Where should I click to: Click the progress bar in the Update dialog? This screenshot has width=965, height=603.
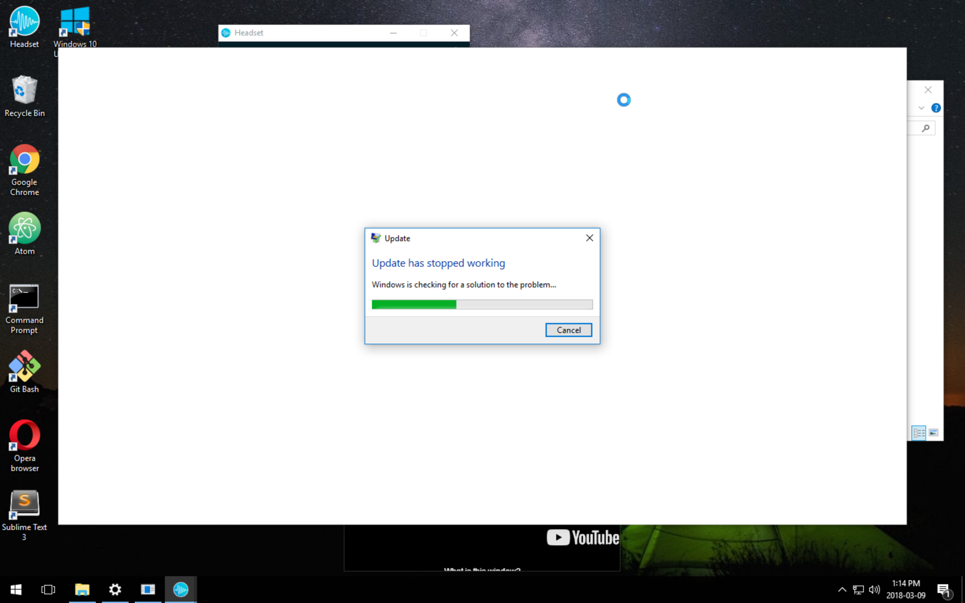click(x=481, y=304)
